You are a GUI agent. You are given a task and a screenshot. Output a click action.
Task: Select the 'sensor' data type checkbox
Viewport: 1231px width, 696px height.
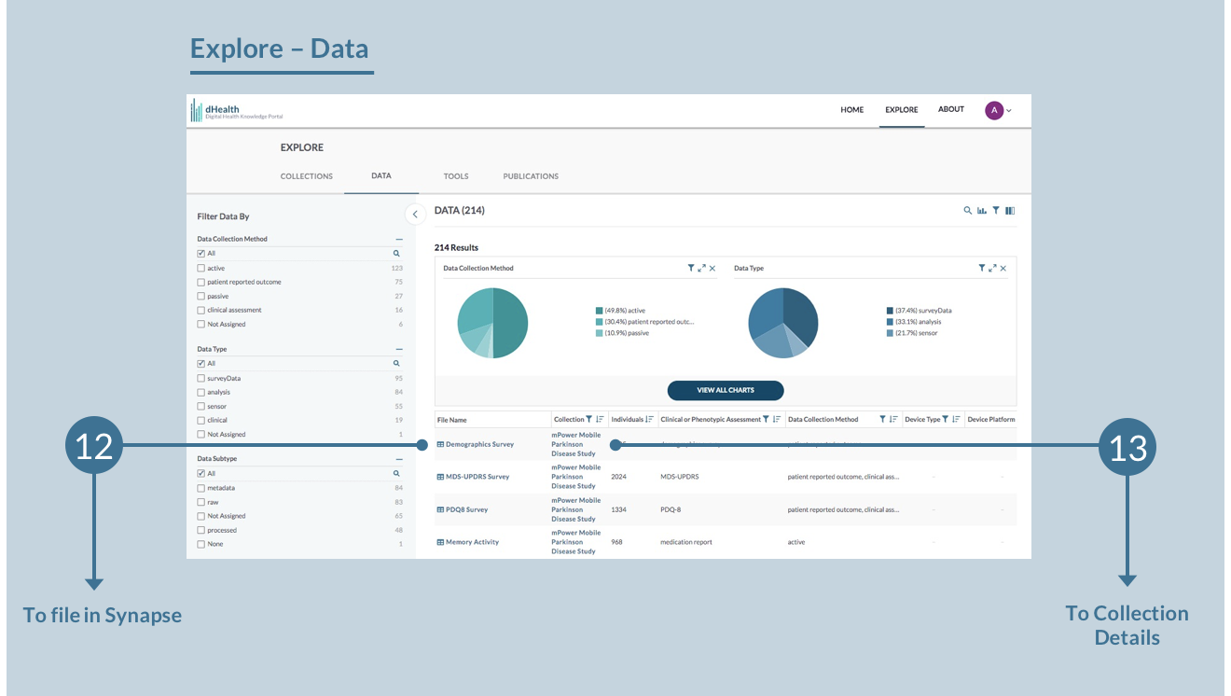pos(201,407)
